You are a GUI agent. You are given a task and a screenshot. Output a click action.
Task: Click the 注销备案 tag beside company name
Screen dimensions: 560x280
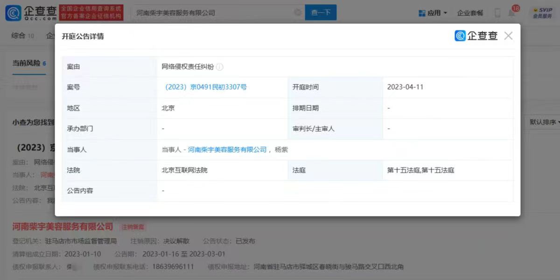coord(133,227)
